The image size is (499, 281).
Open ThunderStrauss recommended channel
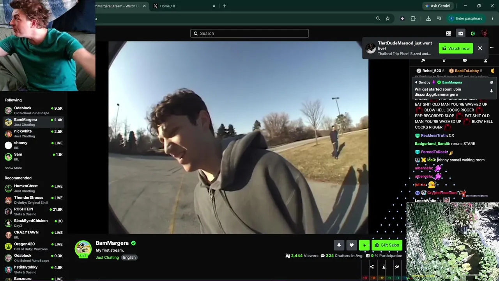[x=34, y=200]
